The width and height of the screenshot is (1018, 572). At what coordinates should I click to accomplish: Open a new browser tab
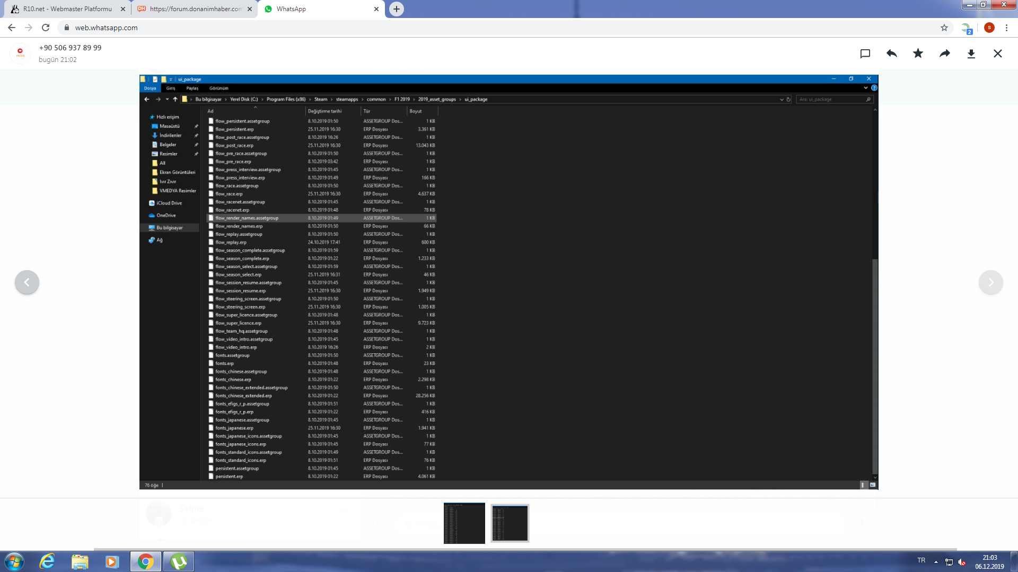tap(397, 9)
